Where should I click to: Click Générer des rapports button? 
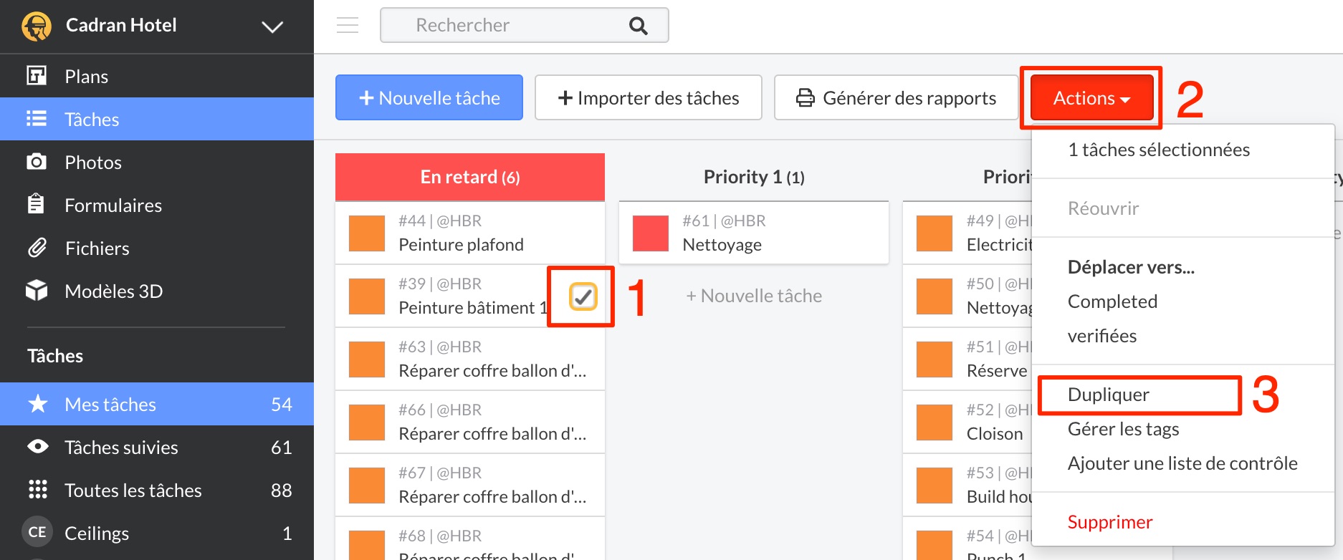tap(896, 98)
